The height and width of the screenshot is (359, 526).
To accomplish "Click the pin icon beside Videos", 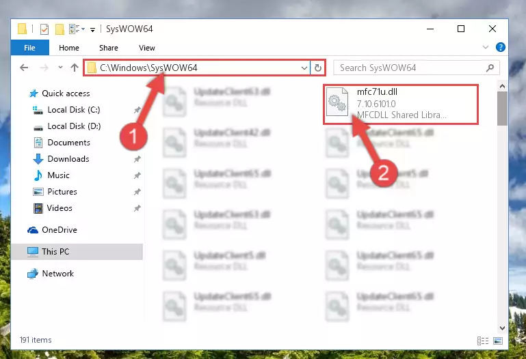I will pos(137,208).
